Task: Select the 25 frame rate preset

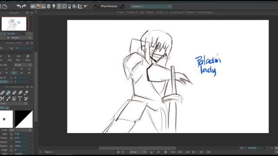Action: (x=21, y=73)
